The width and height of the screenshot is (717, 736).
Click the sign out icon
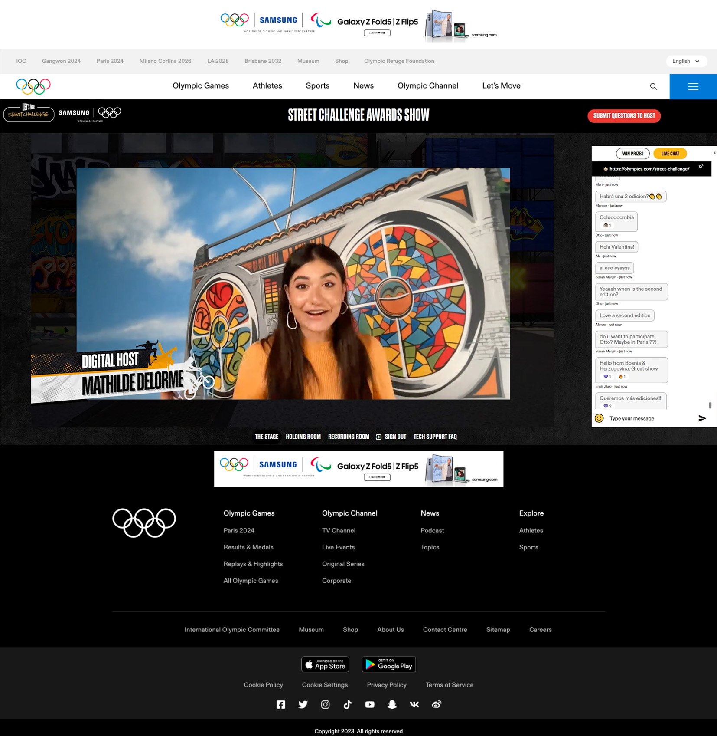coord(378,437)
